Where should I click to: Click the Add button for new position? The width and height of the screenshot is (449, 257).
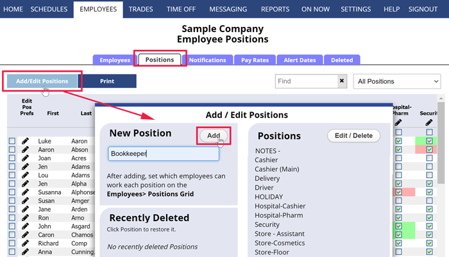coord(214,136)
